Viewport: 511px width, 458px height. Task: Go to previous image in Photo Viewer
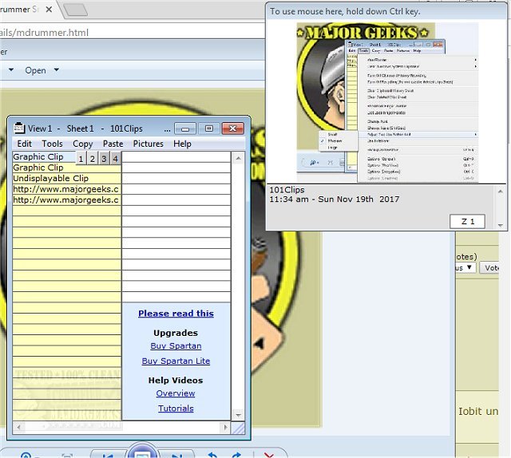click(108, 455)
